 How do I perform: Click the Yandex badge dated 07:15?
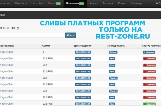113,91
